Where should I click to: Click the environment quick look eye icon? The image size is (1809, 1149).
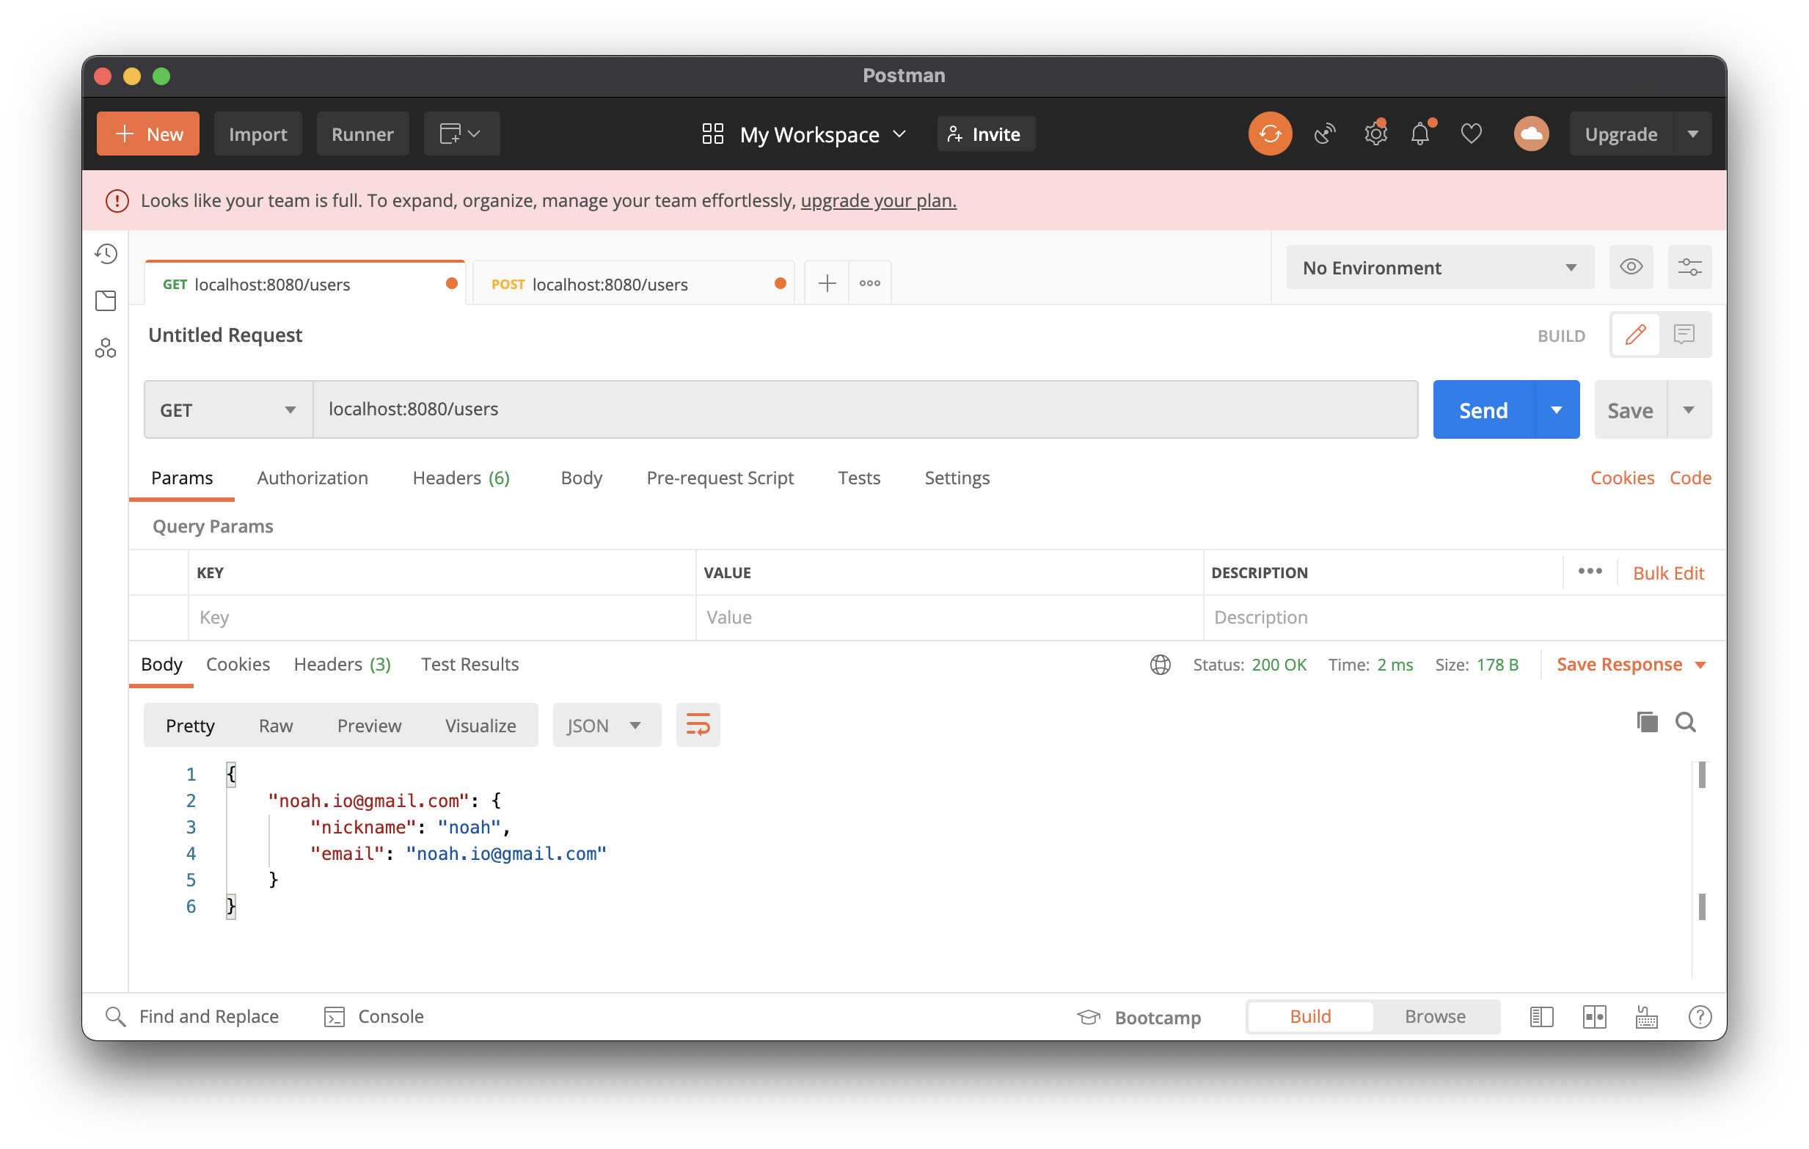1631,267
